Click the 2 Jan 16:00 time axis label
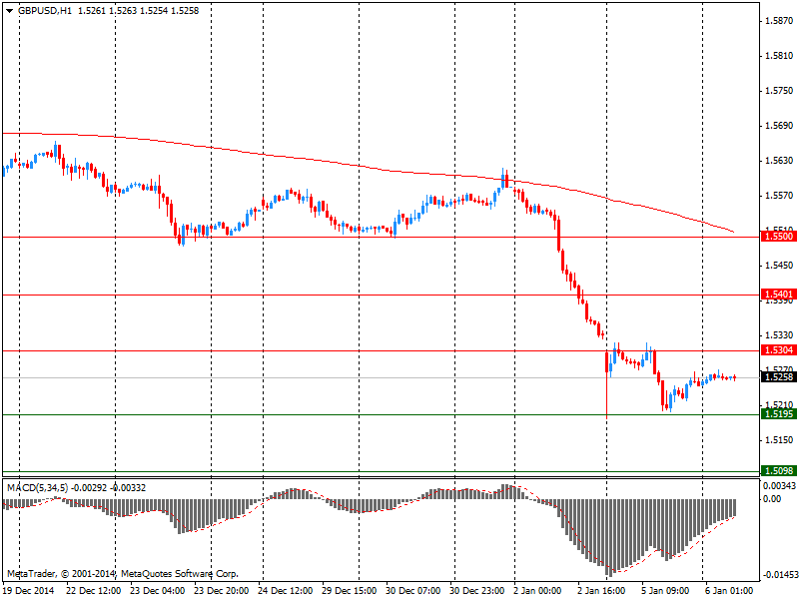This screenshot has height=599, width=799. tap(602, 591)
